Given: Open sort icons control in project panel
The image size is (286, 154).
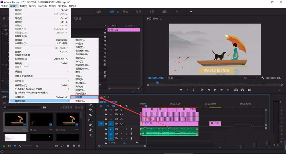Looking at the screenshot, I should tap(37, 146).
